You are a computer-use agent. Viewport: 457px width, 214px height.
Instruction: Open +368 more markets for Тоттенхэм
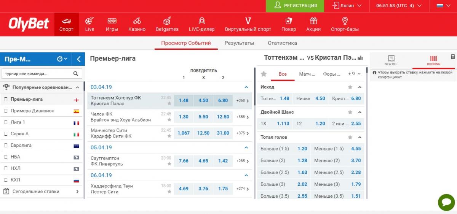pyautogui.click(x=243, y=101)
